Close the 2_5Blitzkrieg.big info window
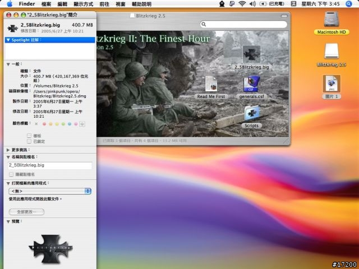 [x=9, y=15]
